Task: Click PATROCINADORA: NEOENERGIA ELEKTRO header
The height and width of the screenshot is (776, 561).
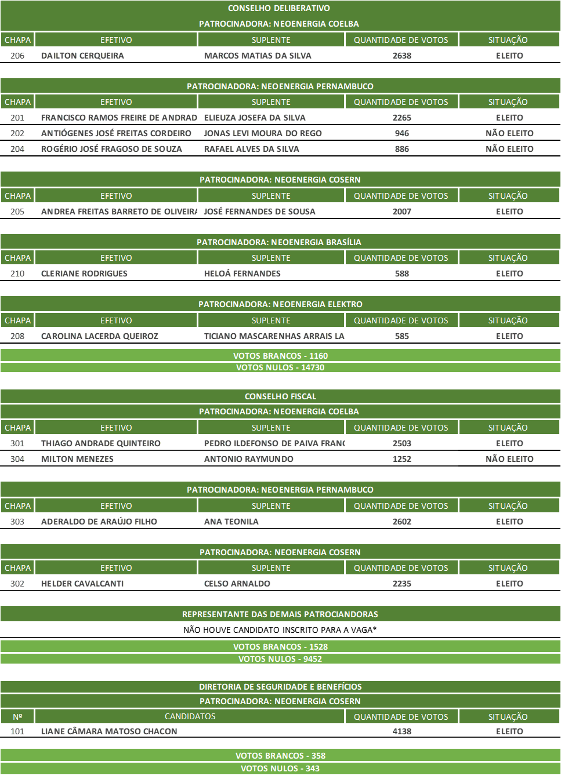Action: click(280, 304)
